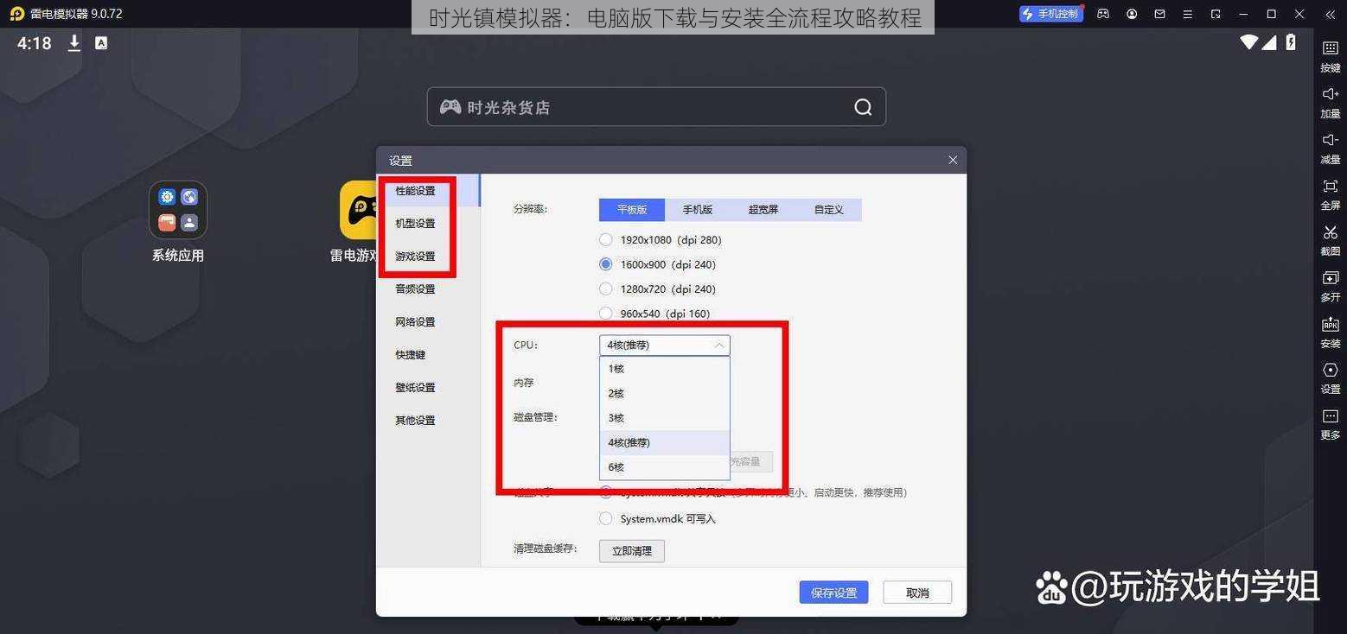Viewport: 1347px width, 634px height.
Task: Tap the A keyboard icon in status bar
Action: pyautogui.click(x=101, y=43)
